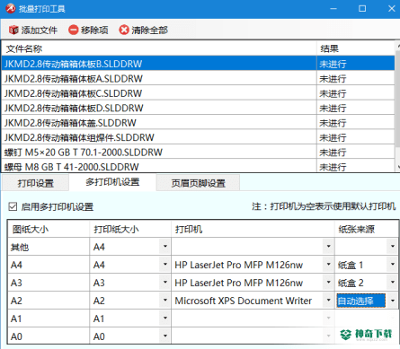Open printer dropdown in A3 row
This screenshot has width=400, height=349.
(x=328, y=283)
